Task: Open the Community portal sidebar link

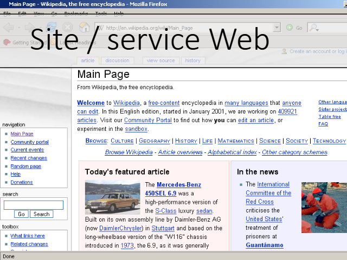Action: tap(29, 142)
